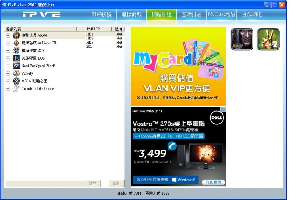304x200 pixels.
Task: Select the 英雄聯盟 LOL entry
Action: (33, 58)
